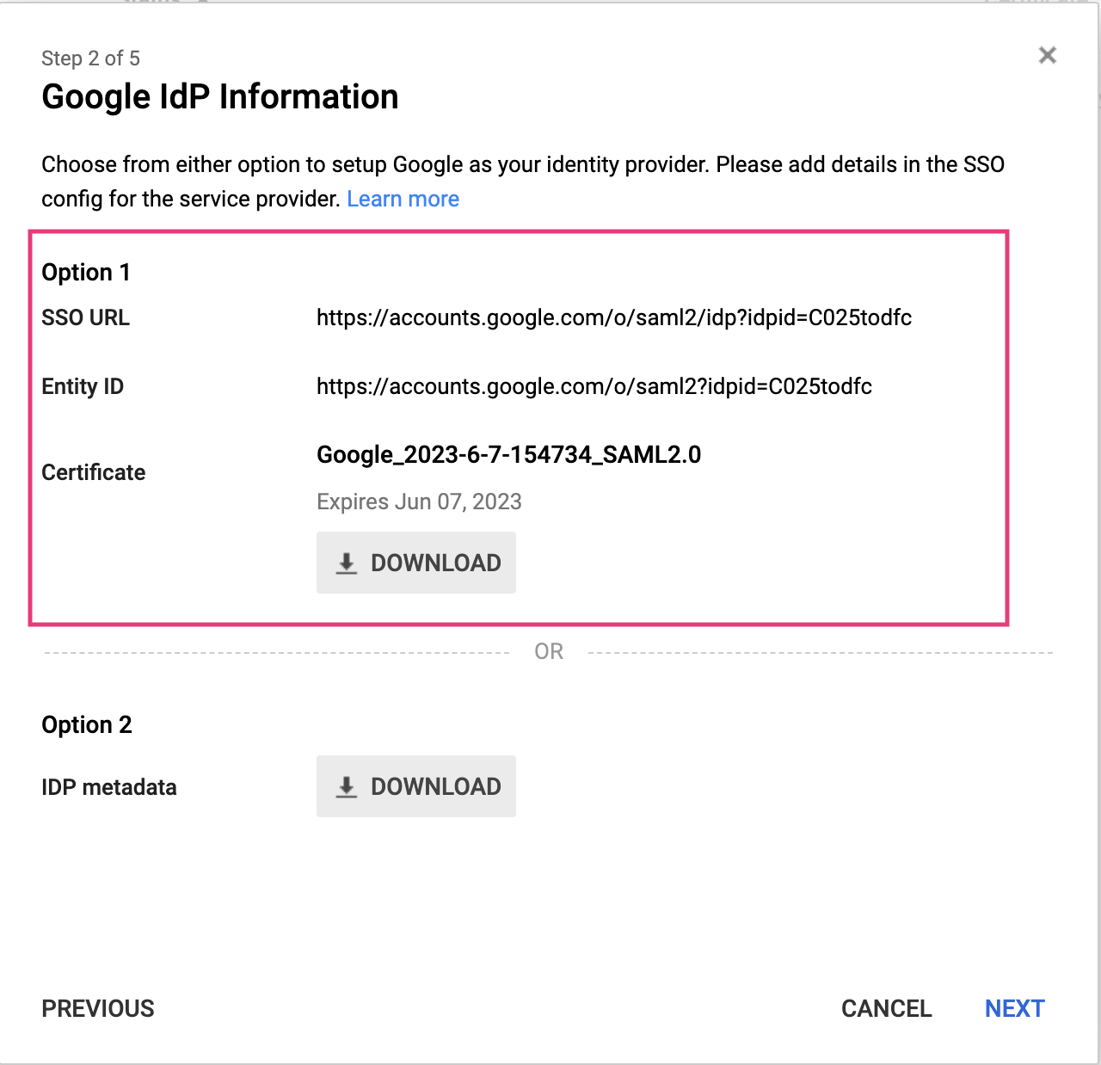Select the Entity ID URL text

click(594, 386)
